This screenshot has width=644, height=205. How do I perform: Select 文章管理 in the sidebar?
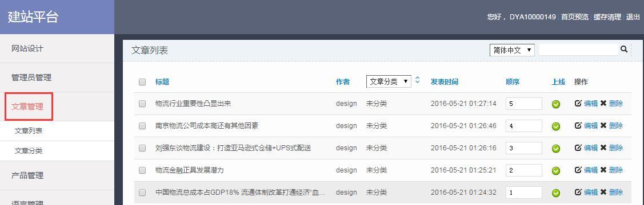click(x=57, y=107)
